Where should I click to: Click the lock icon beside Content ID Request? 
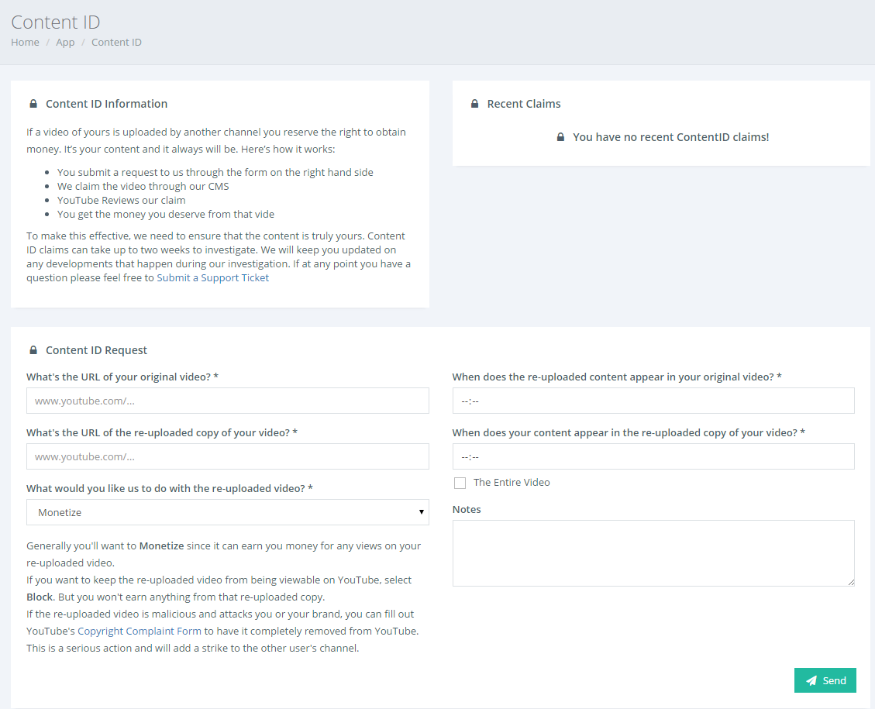click(x=33, y=350)
